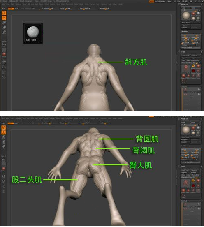
Task: Select the stroke type icon in upper left shelf
Action: pyautogui.click(x=4, y=44)
